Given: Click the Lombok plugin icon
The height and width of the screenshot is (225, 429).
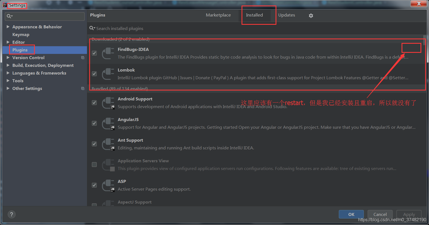Looking at the screenshot, I should pyautogui.click(x=108, y=74).
